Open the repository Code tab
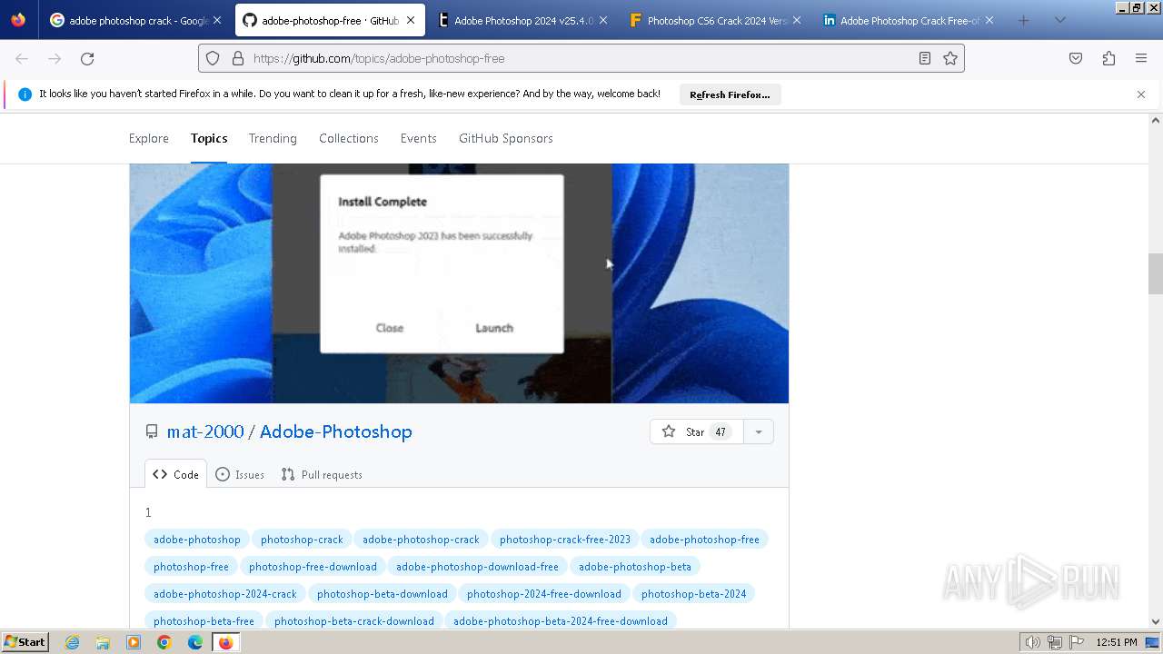The width and height of the screenshot is (1163, 654). pyautogui.click(x=175, y=474)
